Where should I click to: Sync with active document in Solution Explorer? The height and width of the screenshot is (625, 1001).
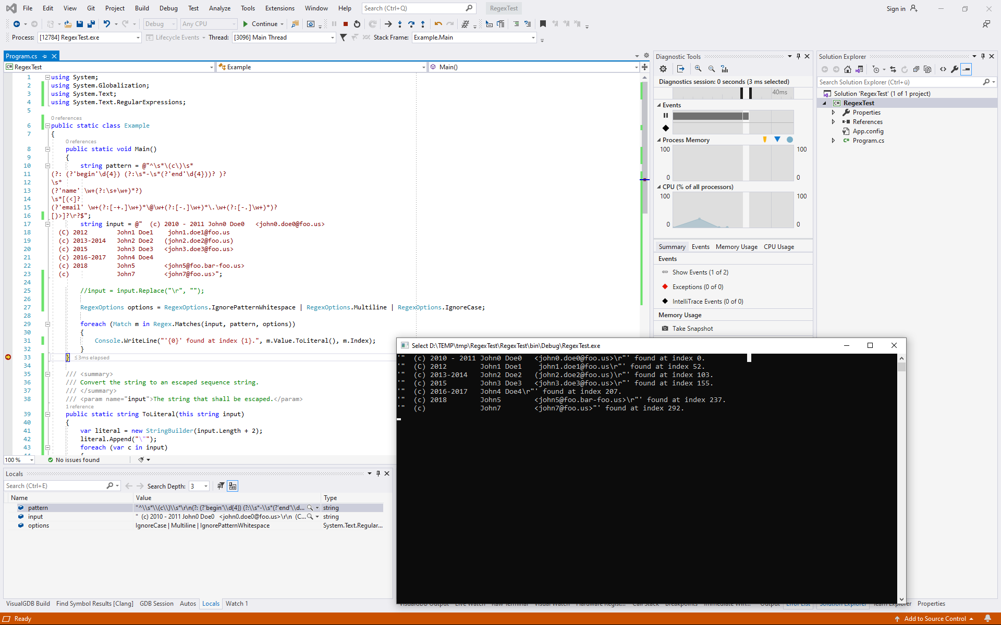coord(893,69)
